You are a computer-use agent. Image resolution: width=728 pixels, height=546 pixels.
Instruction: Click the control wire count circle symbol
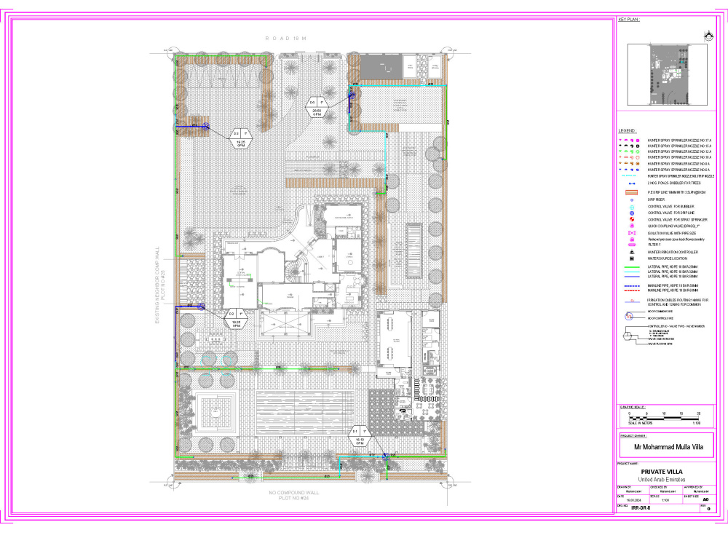click(x=629, y=316)
